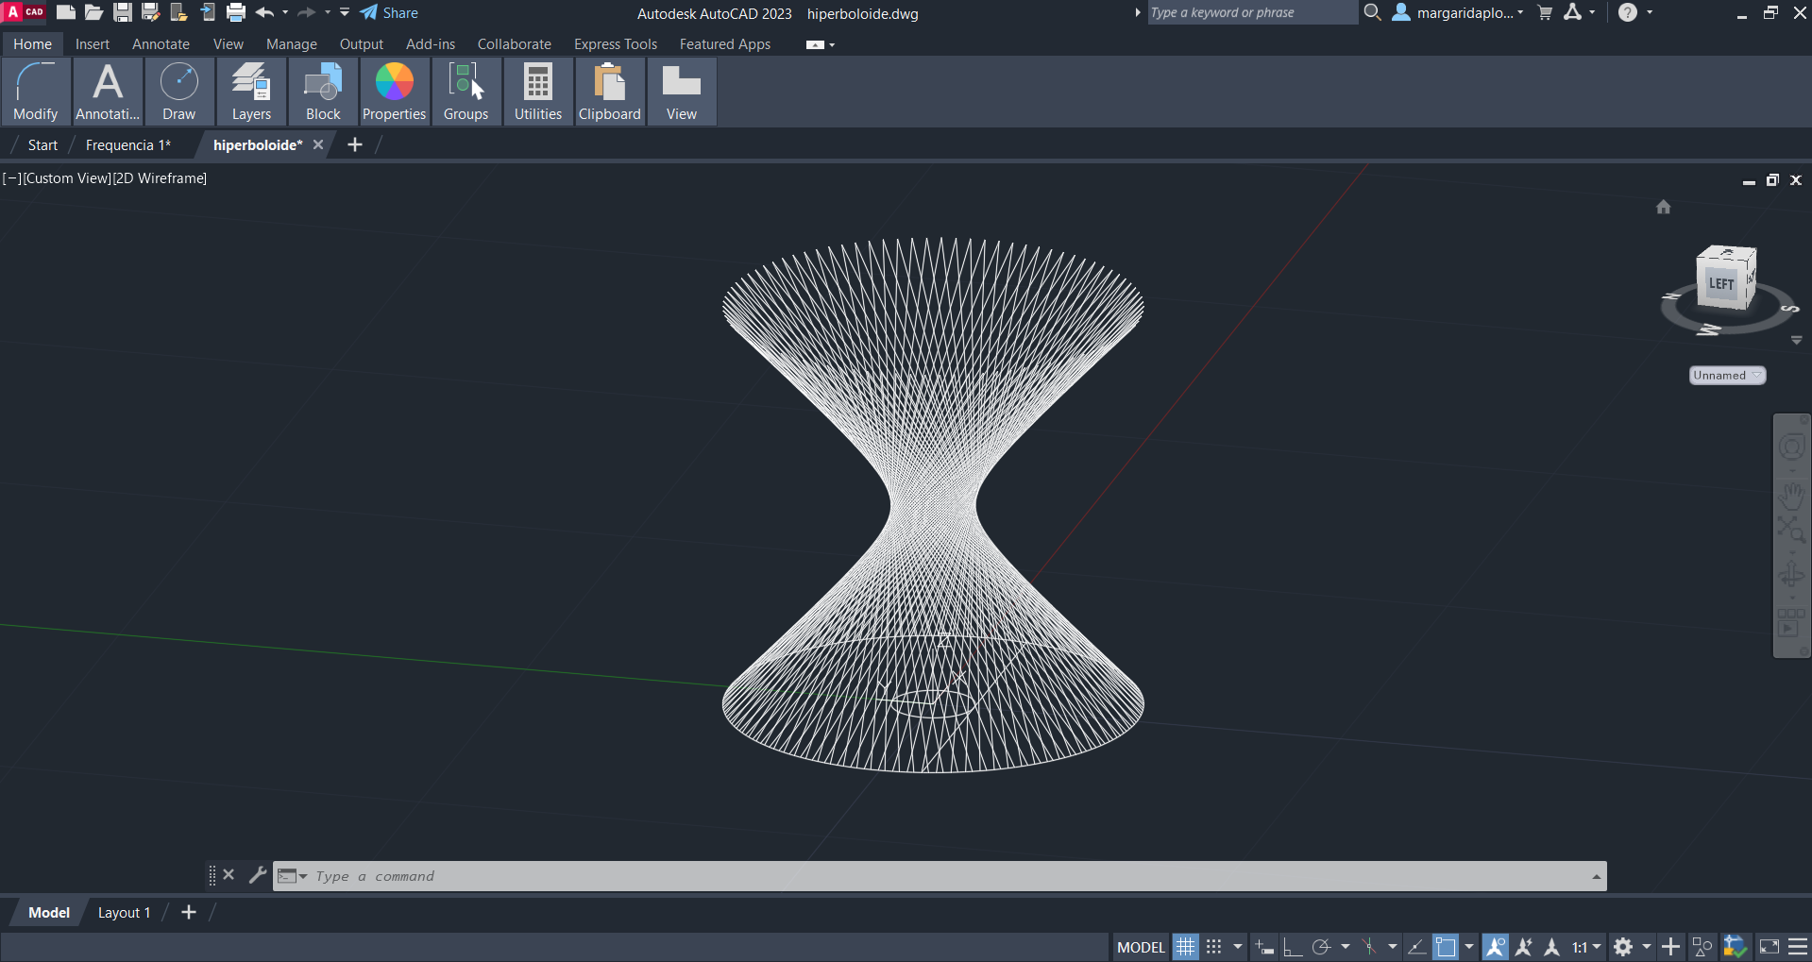Click the 2D Wireframe visual style label

(x=159, y=177)
